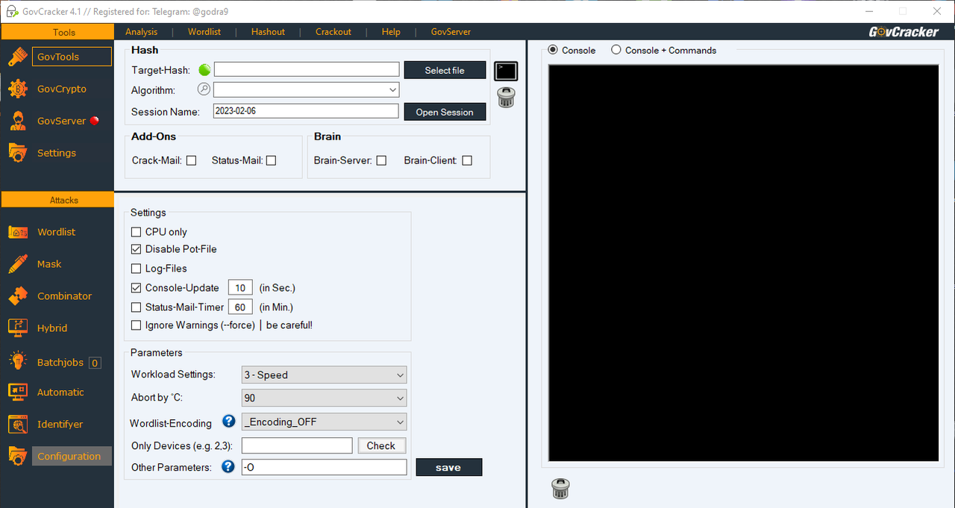Viewport: 955px width, 508px height.
Task: Open the Hashout menu
Action: point(268,32)
